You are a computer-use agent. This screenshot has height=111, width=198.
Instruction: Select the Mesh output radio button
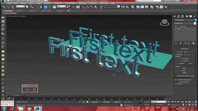pos(181,71)
